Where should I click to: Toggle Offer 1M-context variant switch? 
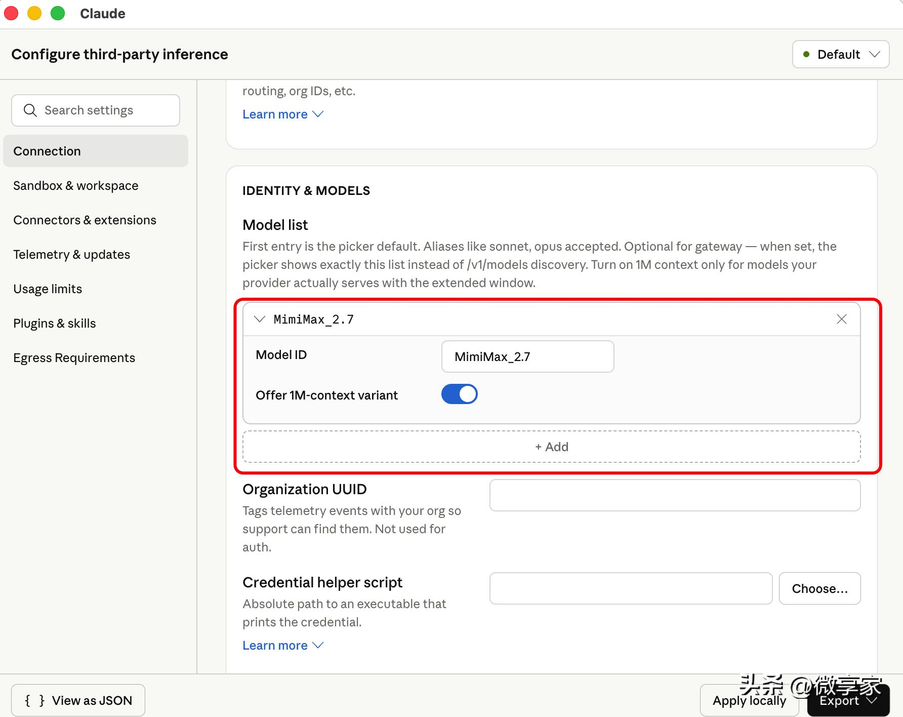click(x=459, y=394)
